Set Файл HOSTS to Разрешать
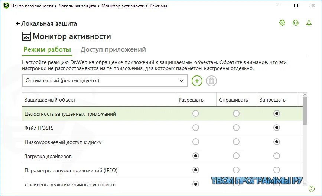 click(195, 128)
